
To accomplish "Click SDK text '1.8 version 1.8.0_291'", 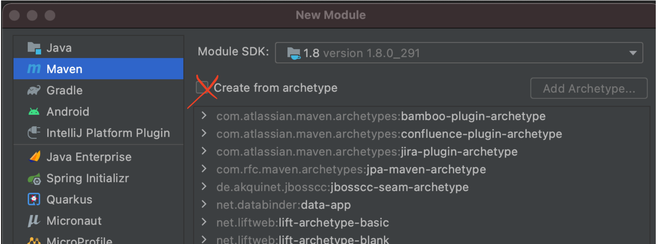I will coord(362,53).
